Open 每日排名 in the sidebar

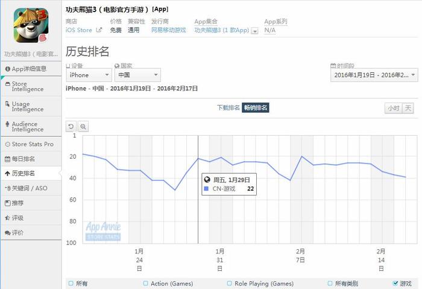pos(31,159)
